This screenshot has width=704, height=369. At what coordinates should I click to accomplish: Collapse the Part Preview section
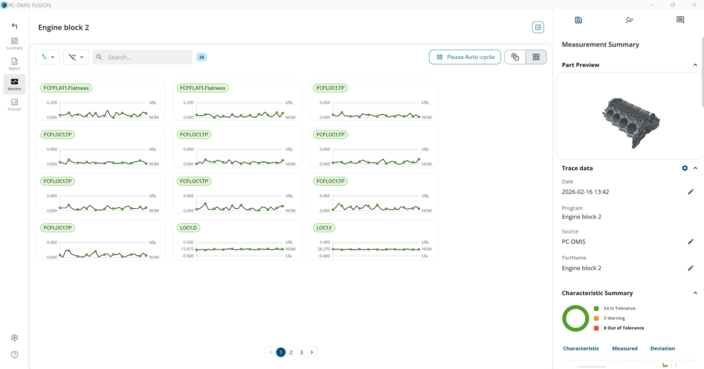[x=695, y=65]
